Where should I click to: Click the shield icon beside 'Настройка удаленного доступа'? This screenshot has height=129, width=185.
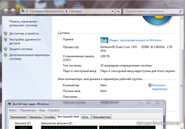pos(6,39)
